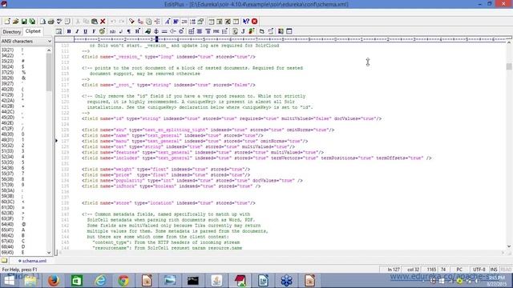The height and width of the screenshot is (288, 513).
Task: Apply Underline from the HTML toolbar
Action: point(86,31)
